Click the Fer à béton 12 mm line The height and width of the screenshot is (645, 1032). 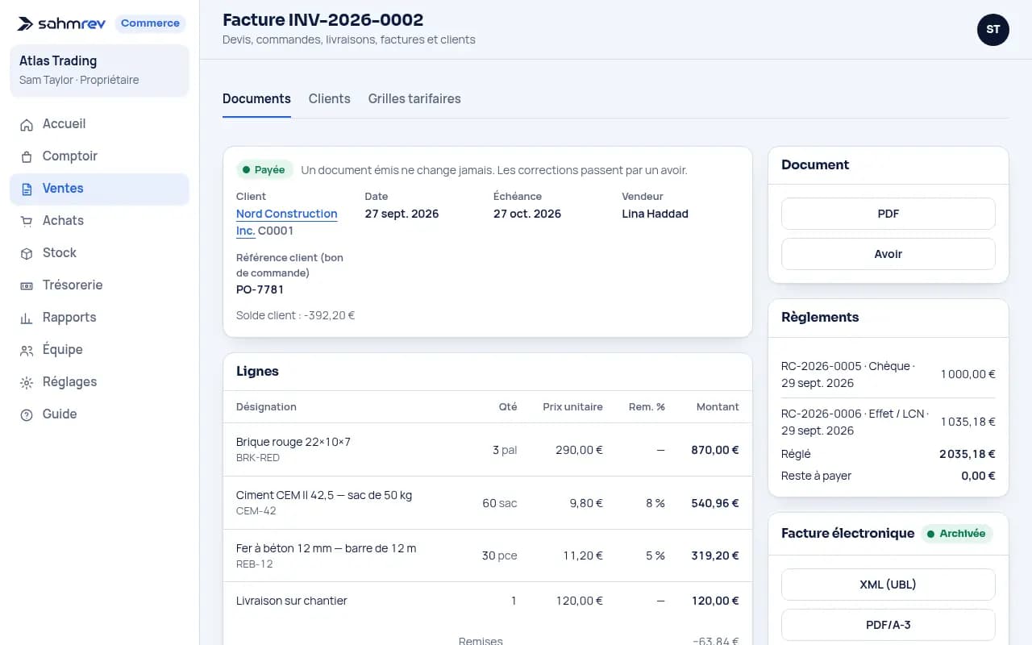click(487, 556)
